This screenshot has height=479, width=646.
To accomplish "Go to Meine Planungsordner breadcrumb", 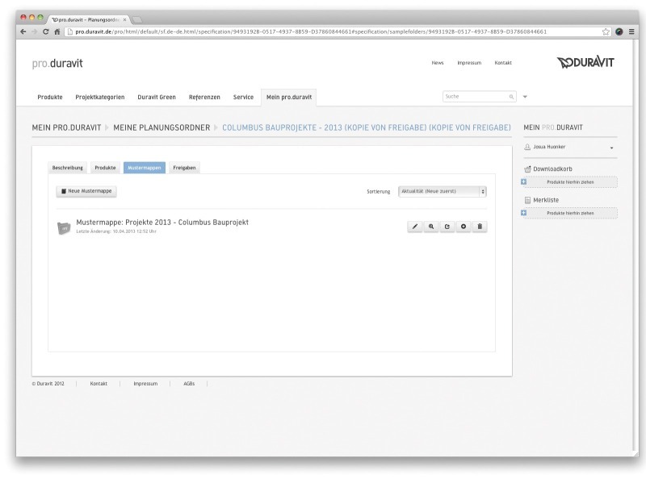I will 167,127.
